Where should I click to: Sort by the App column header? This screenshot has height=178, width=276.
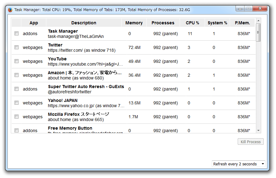click(x=34, y=23)
